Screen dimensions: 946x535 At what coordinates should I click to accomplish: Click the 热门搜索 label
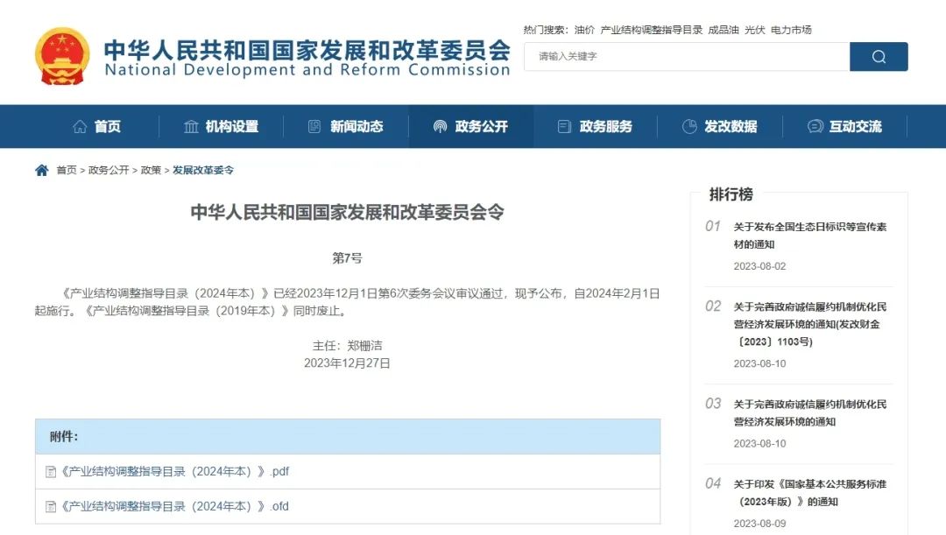[x=546, y=30]
